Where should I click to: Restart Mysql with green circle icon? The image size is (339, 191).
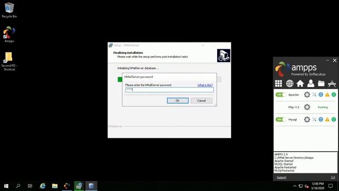click(x=334, y=119)
